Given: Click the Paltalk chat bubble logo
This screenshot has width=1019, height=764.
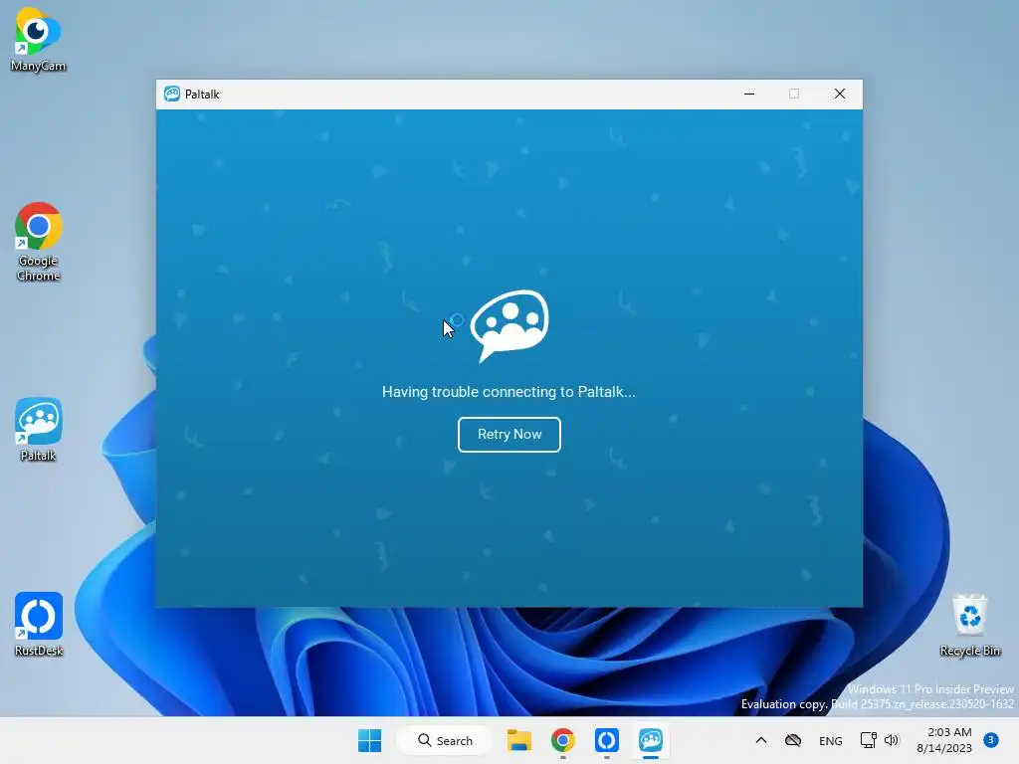Looking at the screenshot, I should click(x=509, y=325).
